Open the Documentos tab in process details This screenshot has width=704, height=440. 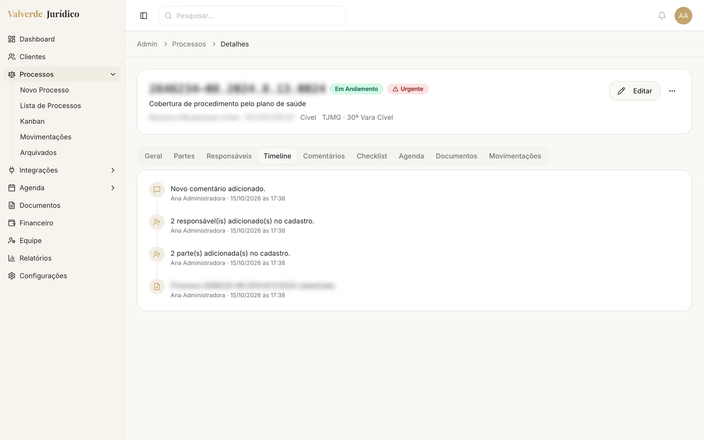[x=456, y=156]
